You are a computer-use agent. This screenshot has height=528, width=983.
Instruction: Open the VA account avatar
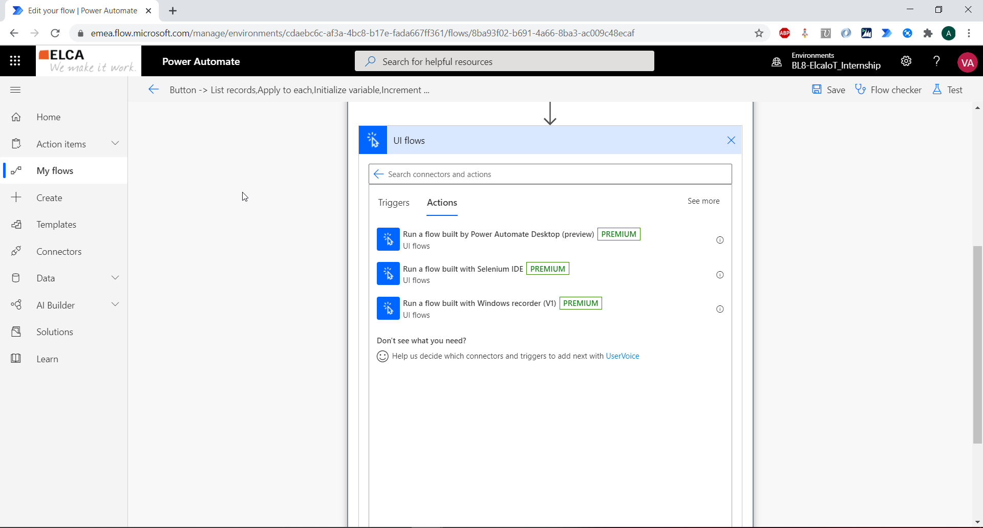[x=967, y=62]
